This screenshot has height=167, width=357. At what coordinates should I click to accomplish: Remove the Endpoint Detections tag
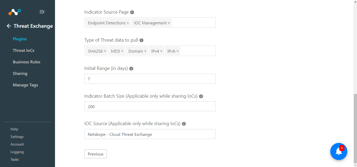point(128,23)
